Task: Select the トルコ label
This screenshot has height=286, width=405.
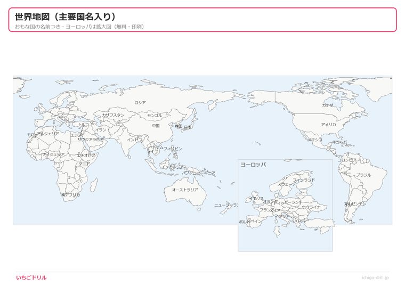Action: point(84,125)
